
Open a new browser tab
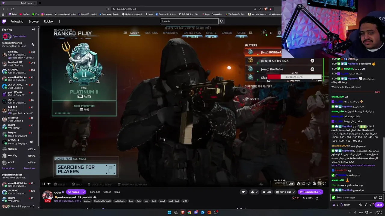(x=40, y=3)
